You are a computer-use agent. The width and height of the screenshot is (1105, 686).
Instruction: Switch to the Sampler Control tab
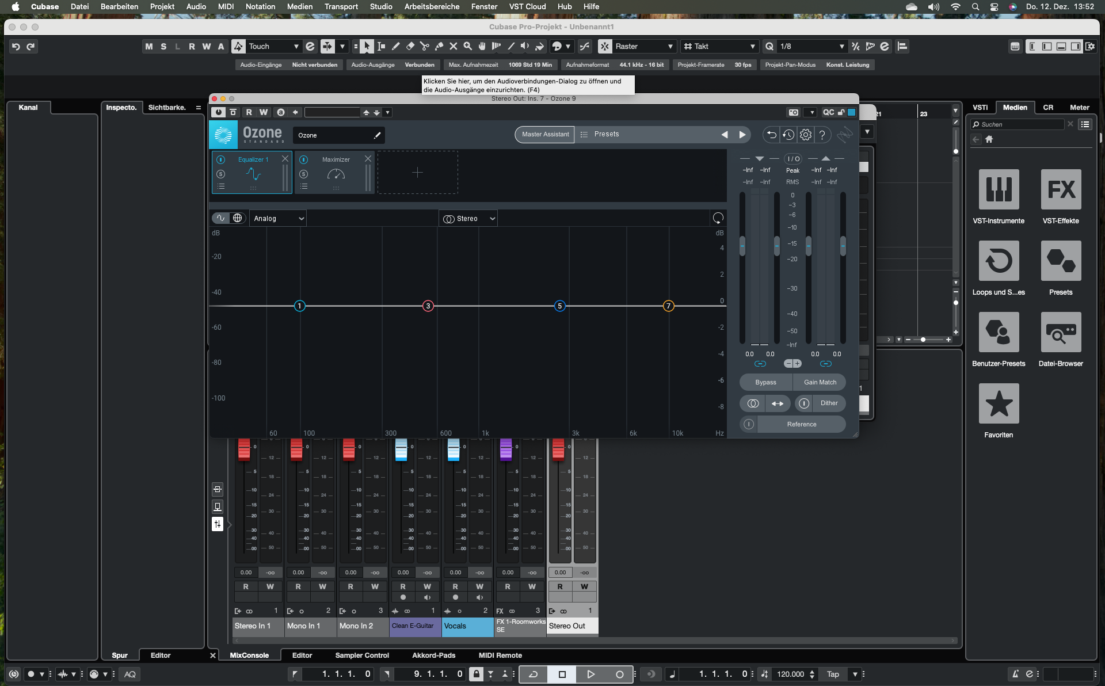pyautogui.click(x=362, y=655)
